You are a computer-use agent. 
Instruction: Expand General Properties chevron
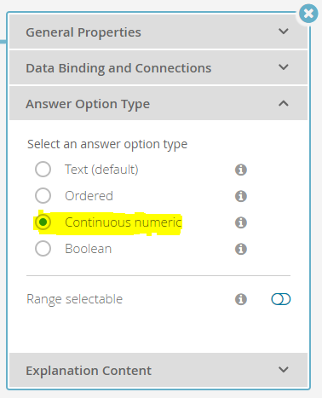point(284,32)
